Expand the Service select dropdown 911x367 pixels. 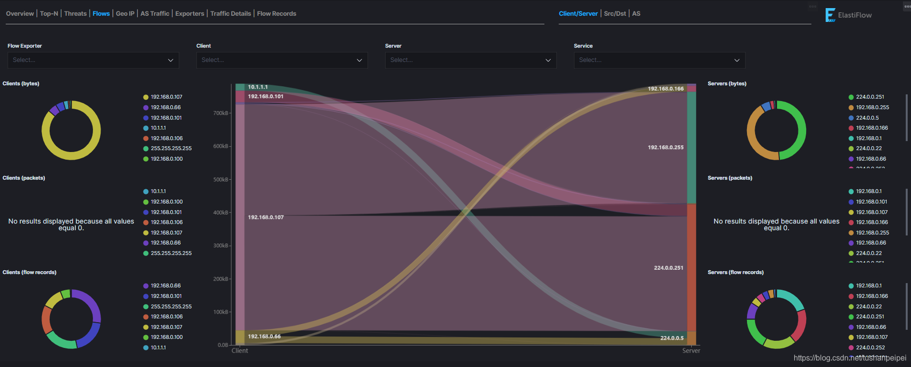660,60
